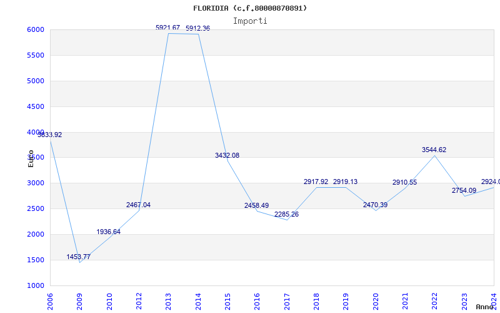Click the x-axis year 2018
The height and width of the screenshot is (313, 500).
(316, 302)
